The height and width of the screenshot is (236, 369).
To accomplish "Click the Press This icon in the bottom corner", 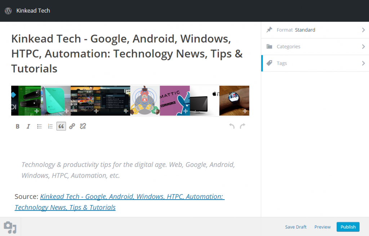I will click(x=10, y=227).
